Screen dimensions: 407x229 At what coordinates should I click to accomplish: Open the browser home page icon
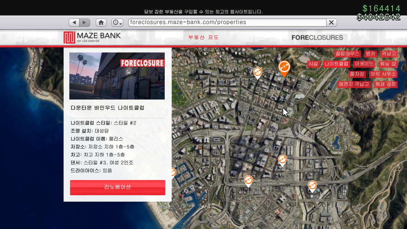[101, 22]
